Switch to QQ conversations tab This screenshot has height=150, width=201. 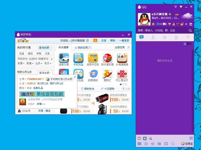tap(142, 37)
